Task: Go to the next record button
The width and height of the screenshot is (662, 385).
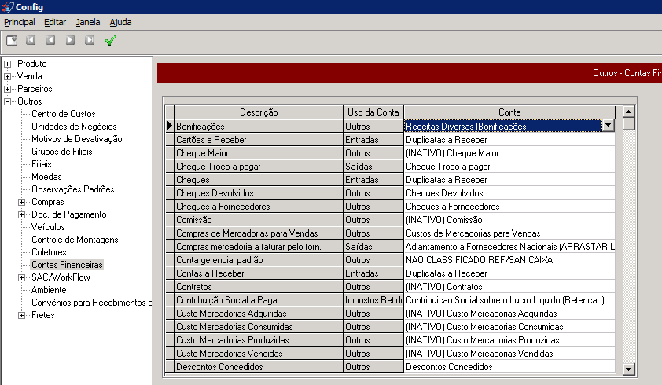Action: click(70, 40)
